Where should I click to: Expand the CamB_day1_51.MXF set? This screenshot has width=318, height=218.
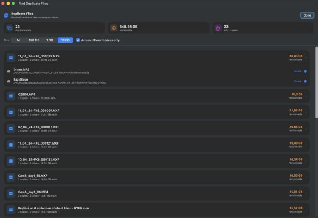point(306,178)
